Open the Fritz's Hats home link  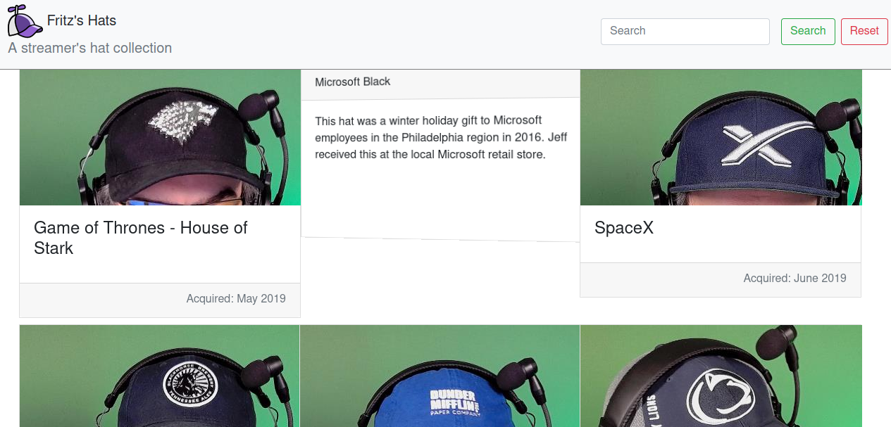tap(82, 20)
